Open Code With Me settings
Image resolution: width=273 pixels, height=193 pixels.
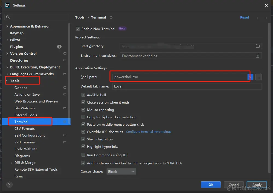[x=26, y=149]
